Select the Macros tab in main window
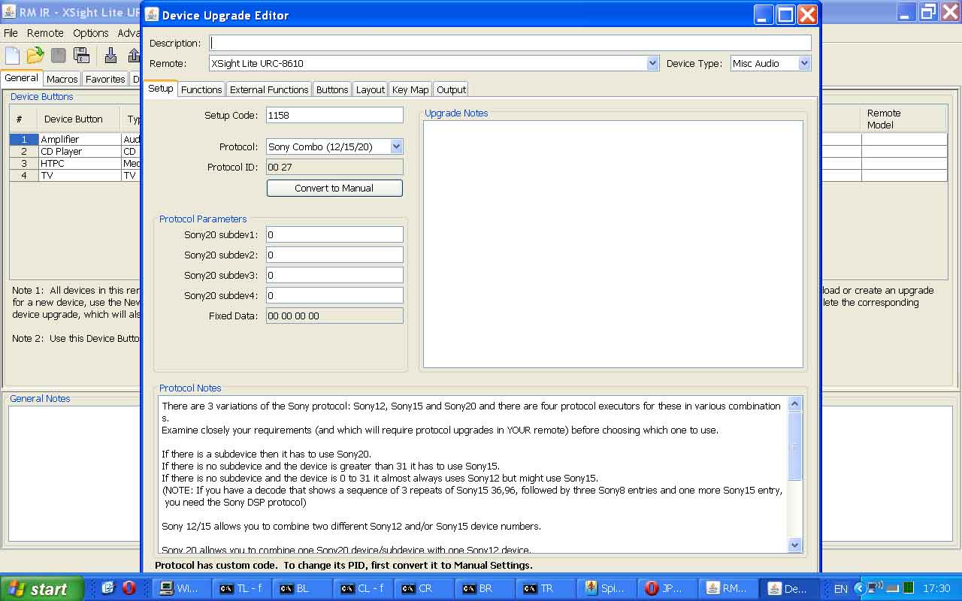 tap(62, 79)
